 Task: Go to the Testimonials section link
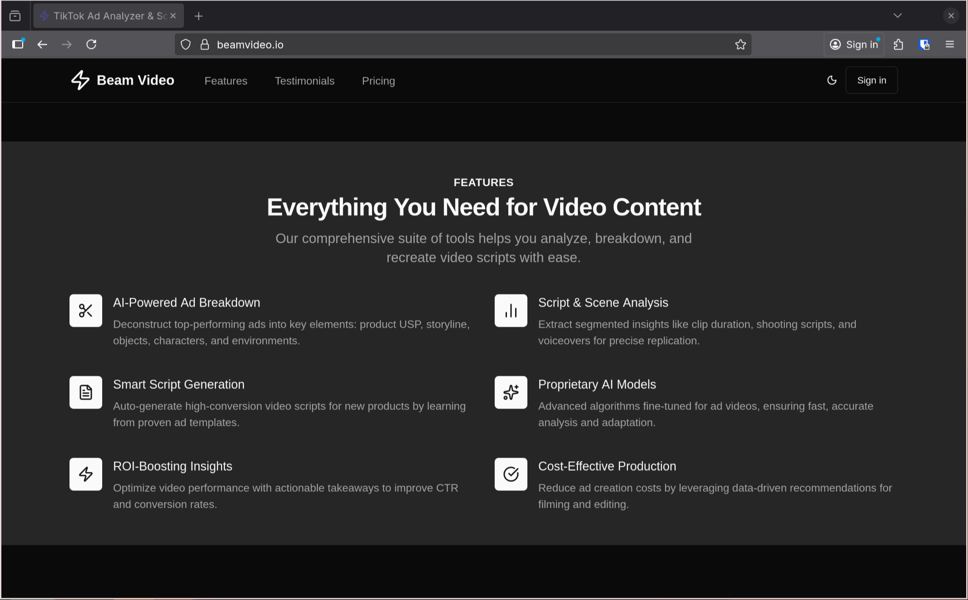[304, 81]
